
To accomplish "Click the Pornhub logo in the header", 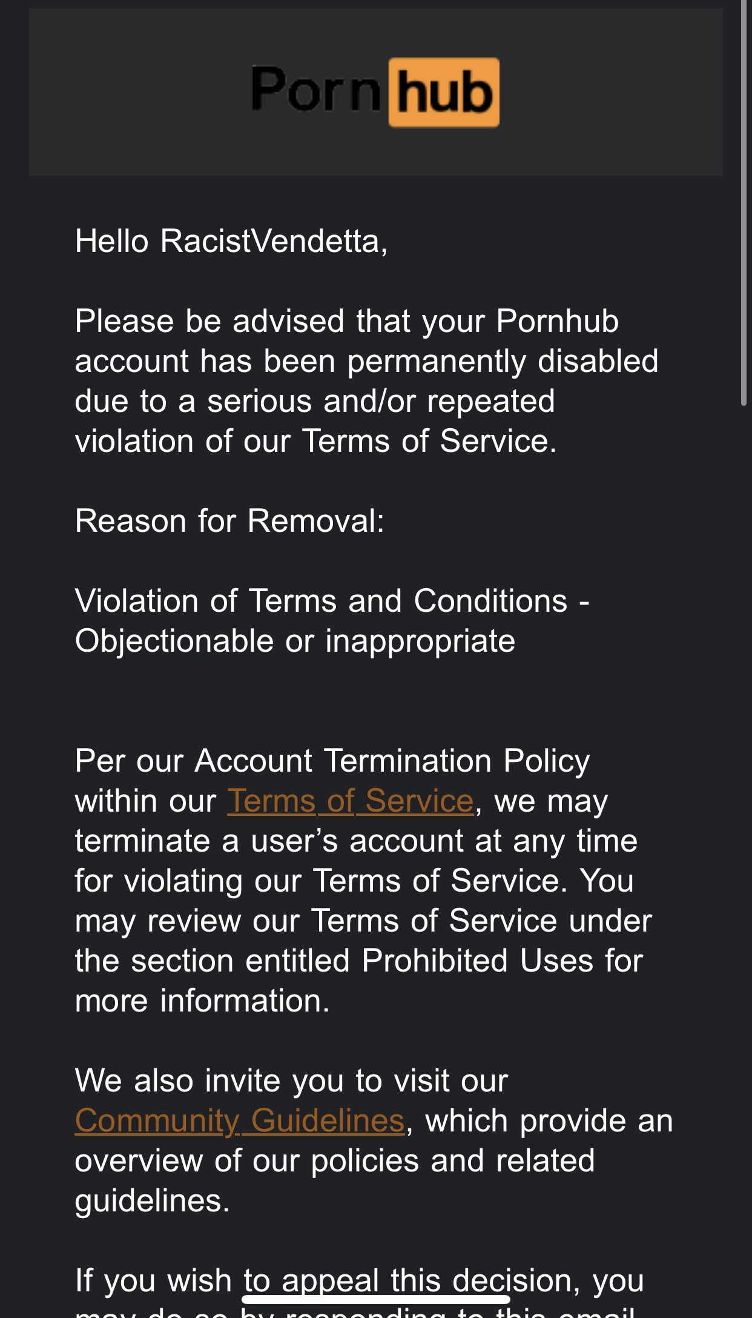I will click(x=375, y=93).
